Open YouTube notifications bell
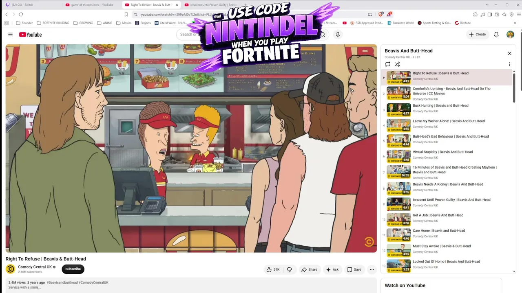The height and width of the screenshot is (293, 522). tap(496, 35)
